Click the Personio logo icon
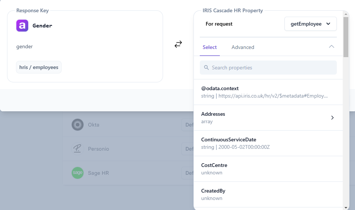 (x=78, y=149)
